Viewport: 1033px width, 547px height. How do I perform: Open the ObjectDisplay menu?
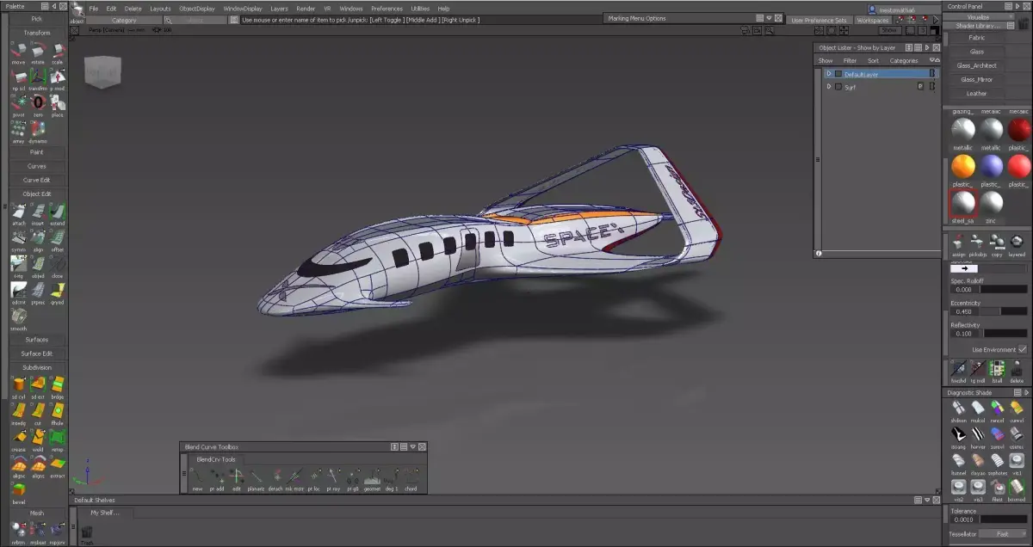pyautogui.click(x=197, y=9)
